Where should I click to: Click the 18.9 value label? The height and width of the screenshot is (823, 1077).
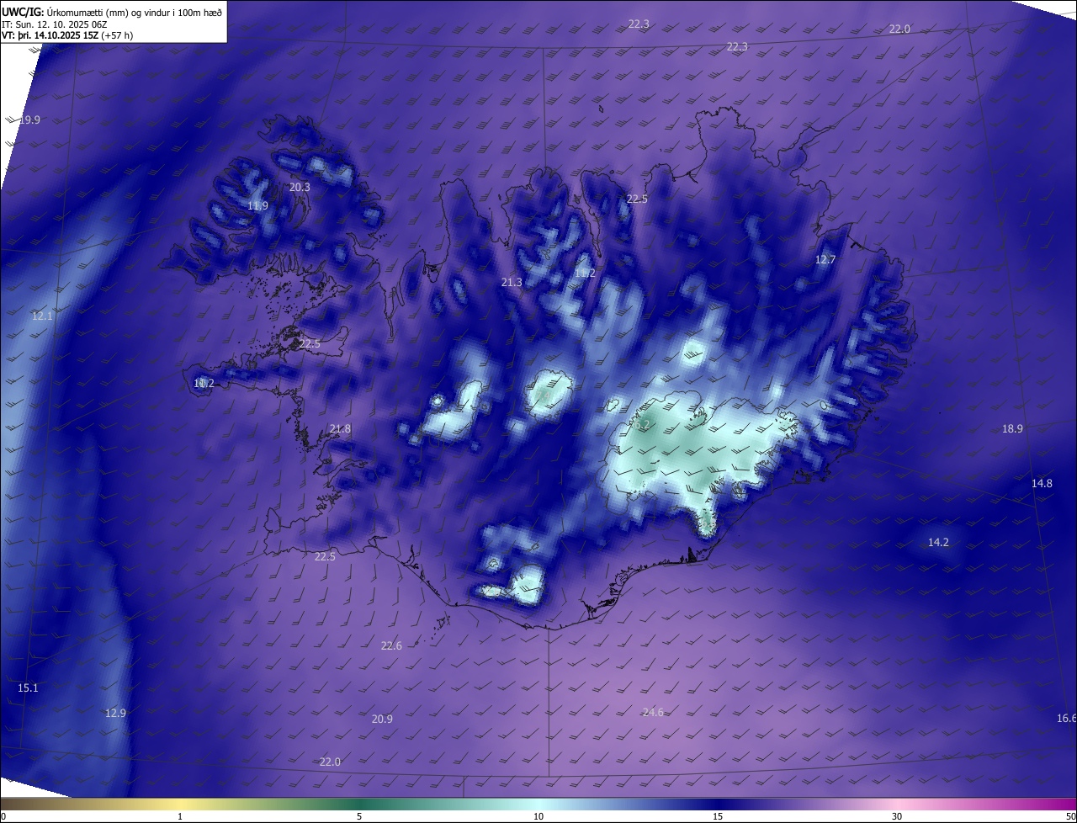pos(1012,428)
